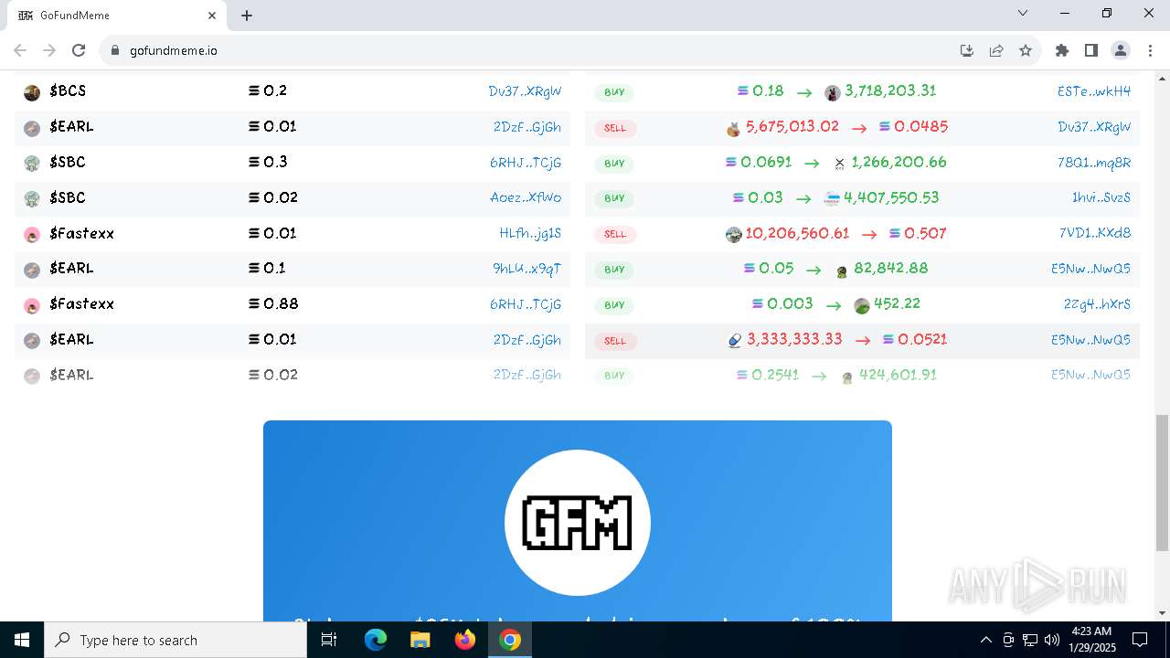Open File Explorer from the taskbar
Screen dimensions: 1170x658
pos(420,640)
